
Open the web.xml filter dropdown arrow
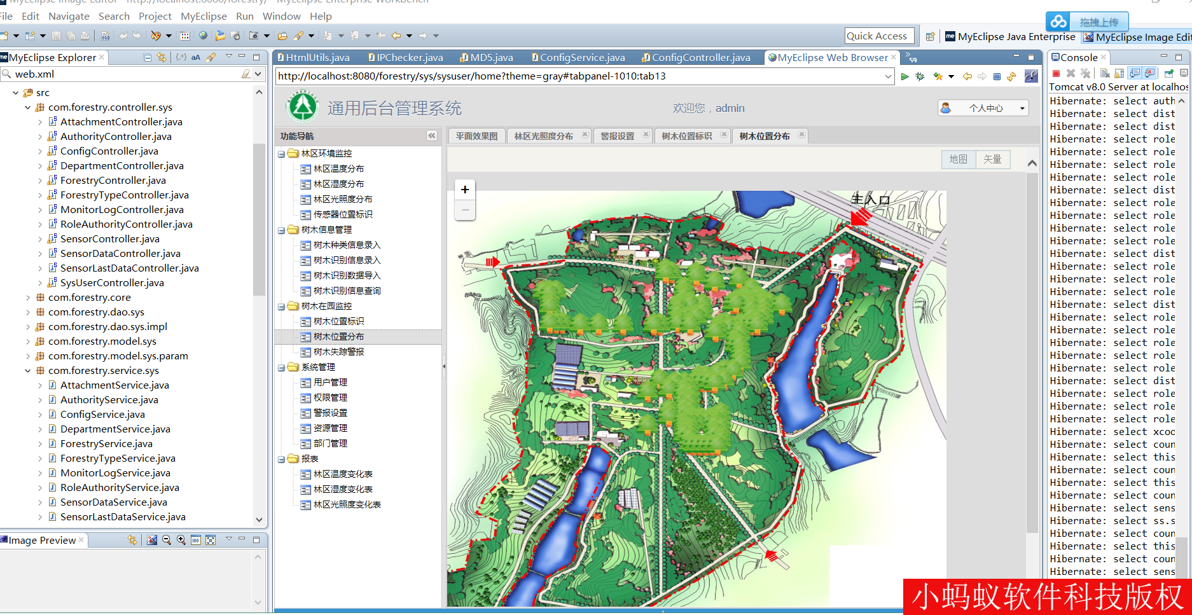point(258,74)
